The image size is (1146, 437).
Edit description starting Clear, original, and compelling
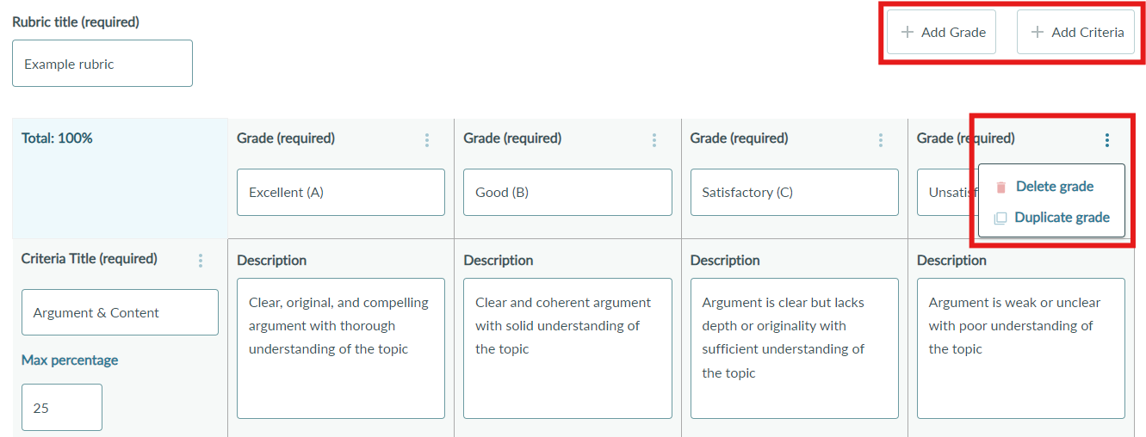(x=341, y=348)
